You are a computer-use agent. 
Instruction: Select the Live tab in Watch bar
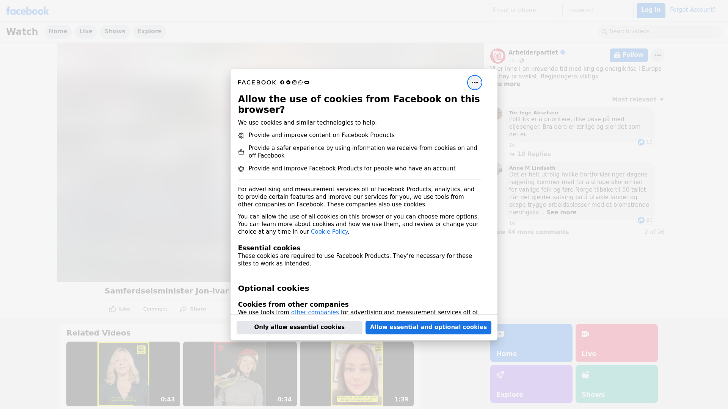click(x=86, y=31)
